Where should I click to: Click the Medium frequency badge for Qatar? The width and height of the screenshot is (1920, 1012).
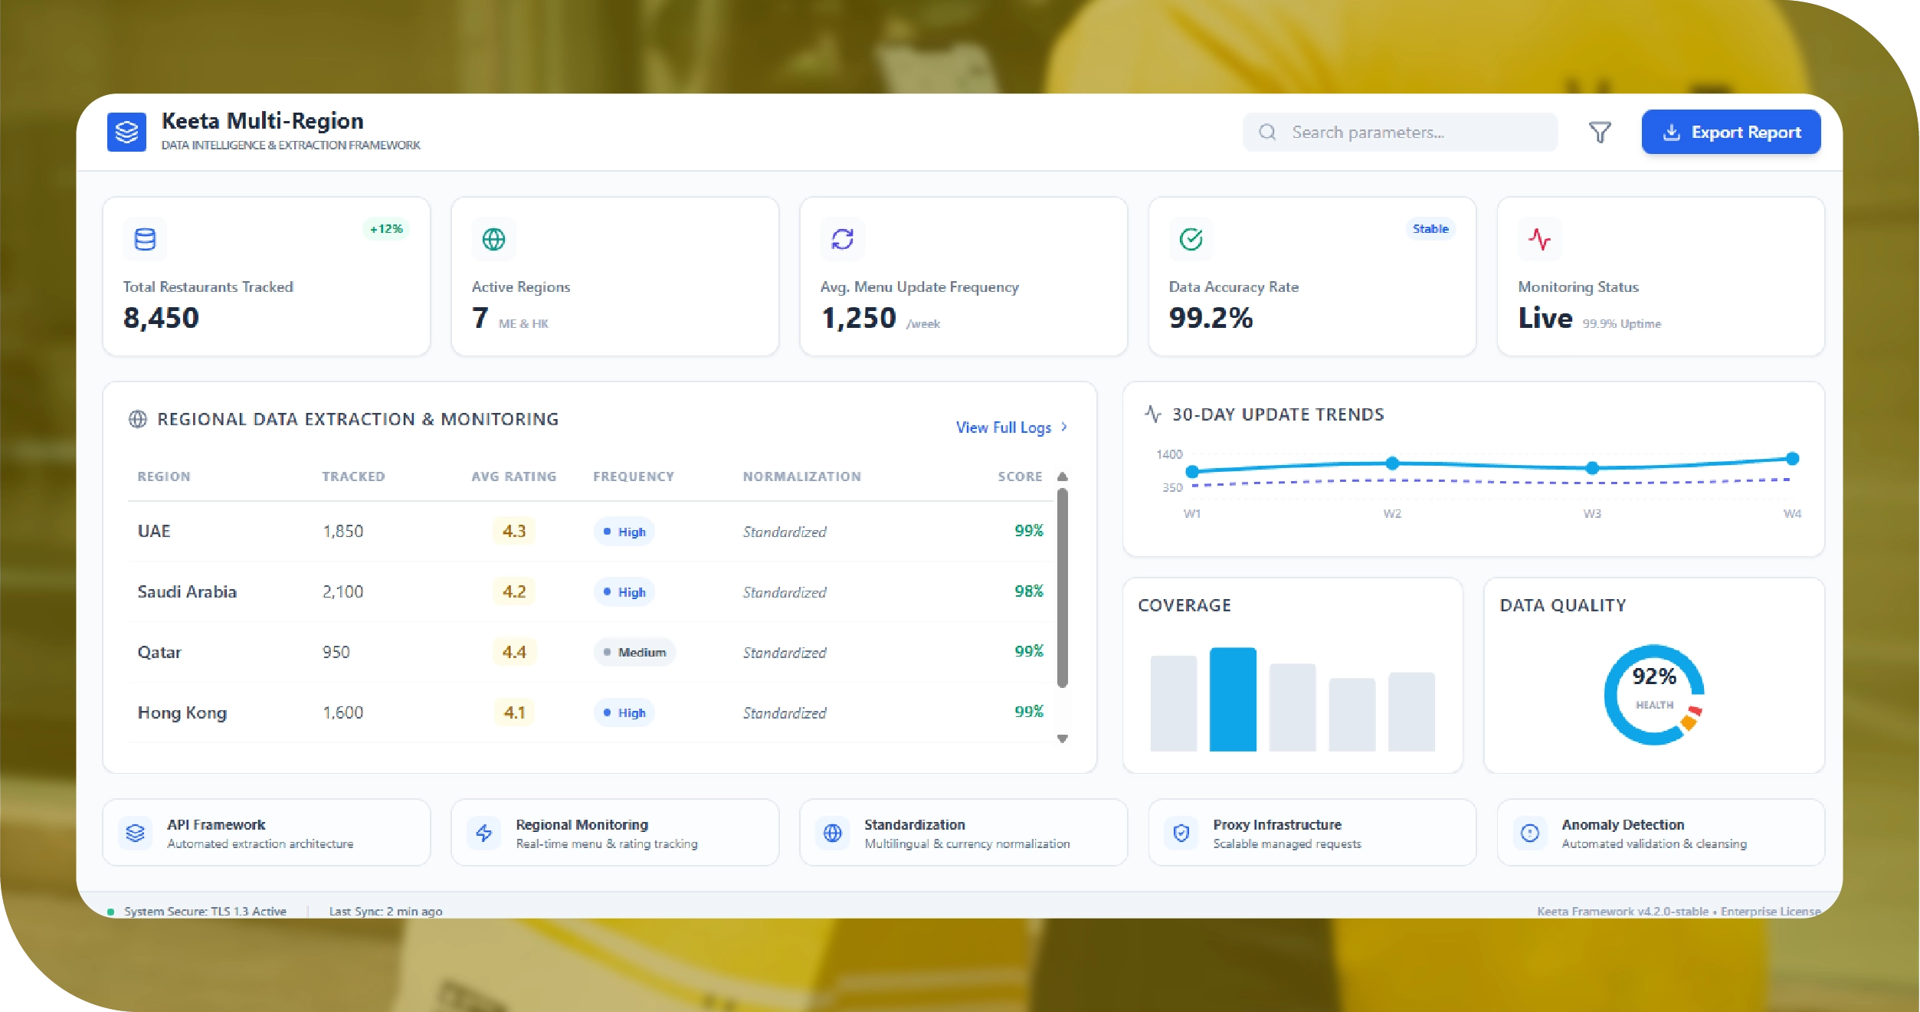(634, 652)
